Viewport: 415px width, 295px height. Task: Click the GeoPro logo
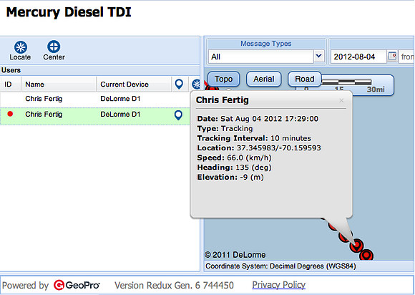coord(77,285)
